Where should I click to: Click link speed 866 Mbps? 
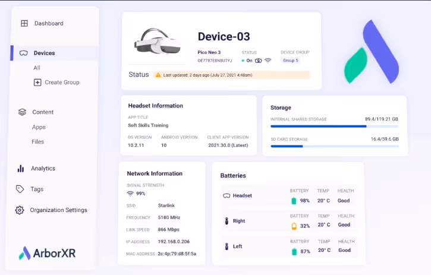tap(168, 230)
